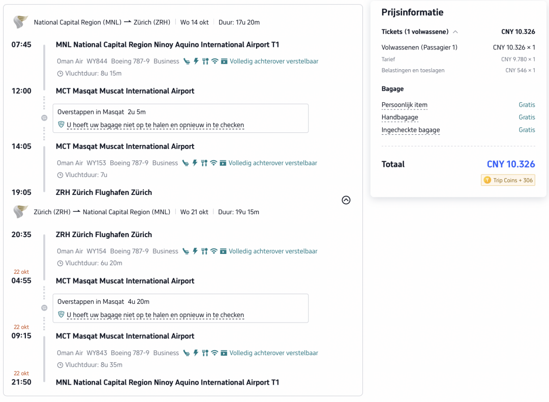Click Volledig achterover verstelbaar on flight WY843

coord(273,353)
